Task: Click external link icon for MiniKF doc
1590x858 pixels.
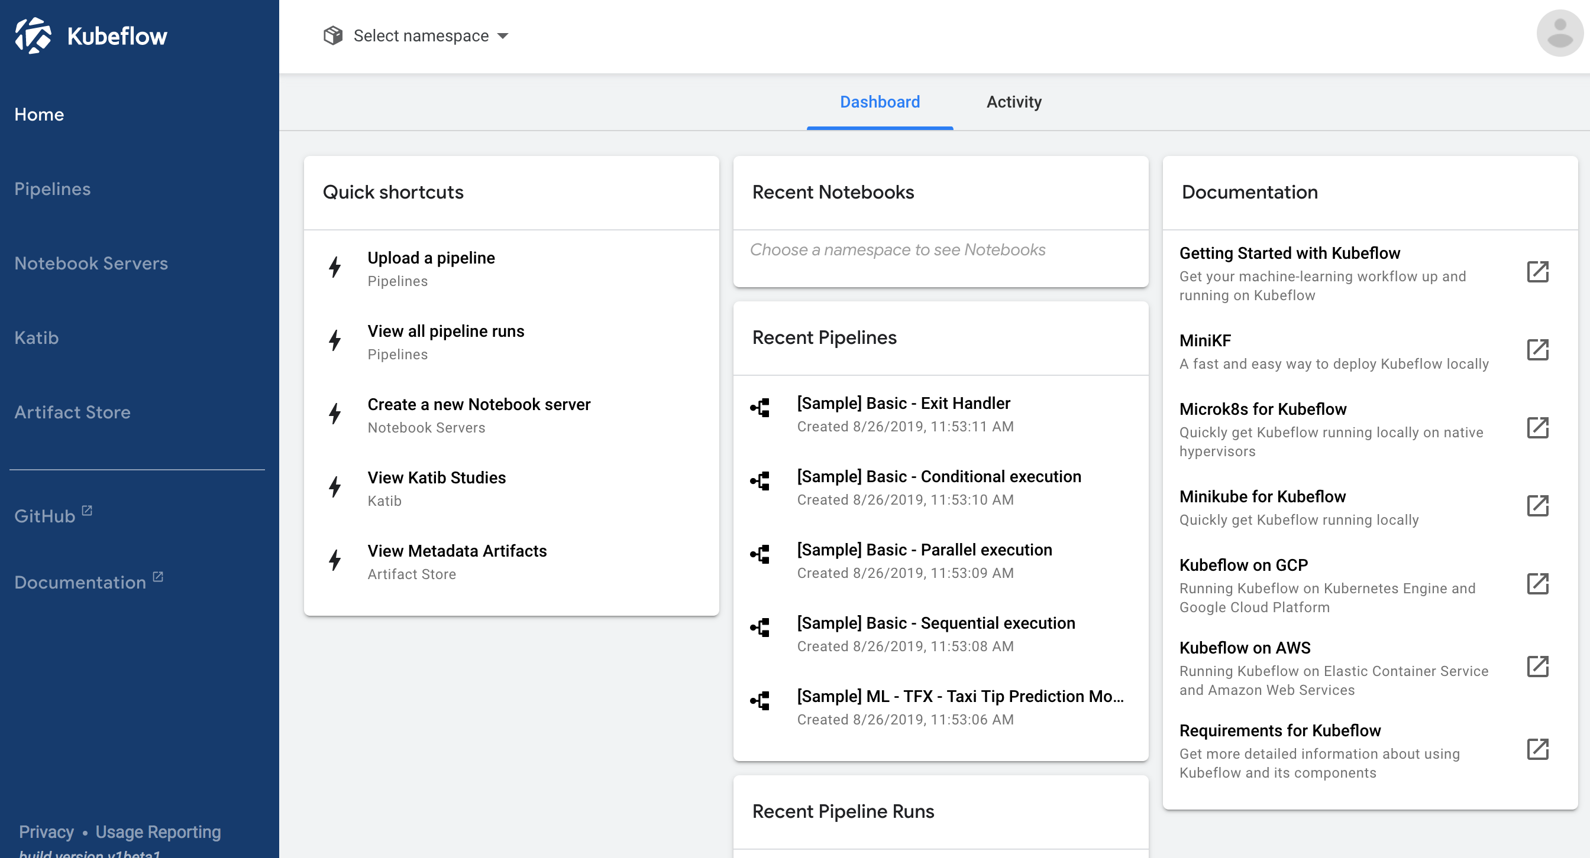Action: click(1537, 349)
